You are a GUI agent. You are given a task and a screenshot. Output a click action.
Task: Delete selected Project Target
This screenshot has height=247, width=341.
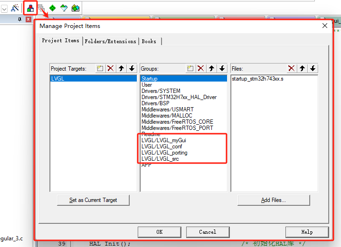[111, 69]
